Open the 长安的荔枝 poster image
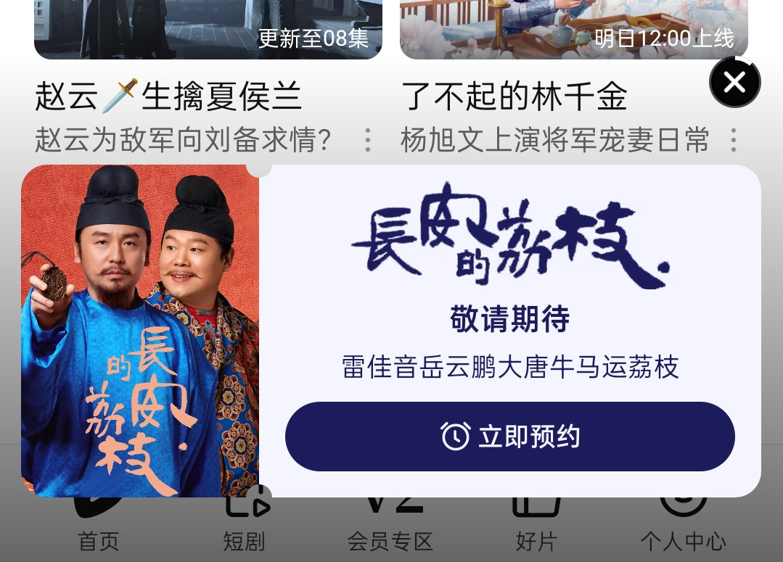This screenshot has width=783, height=562. (140, 331)
